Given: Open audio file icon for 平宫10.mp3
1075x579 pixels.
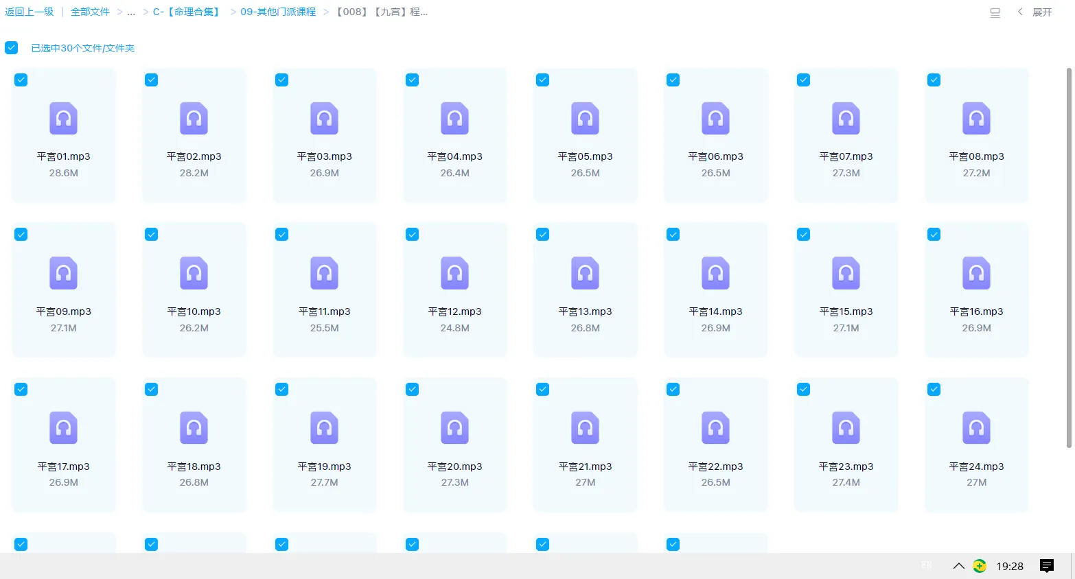Looking at the screenshot, I should (x=194, y=274).
